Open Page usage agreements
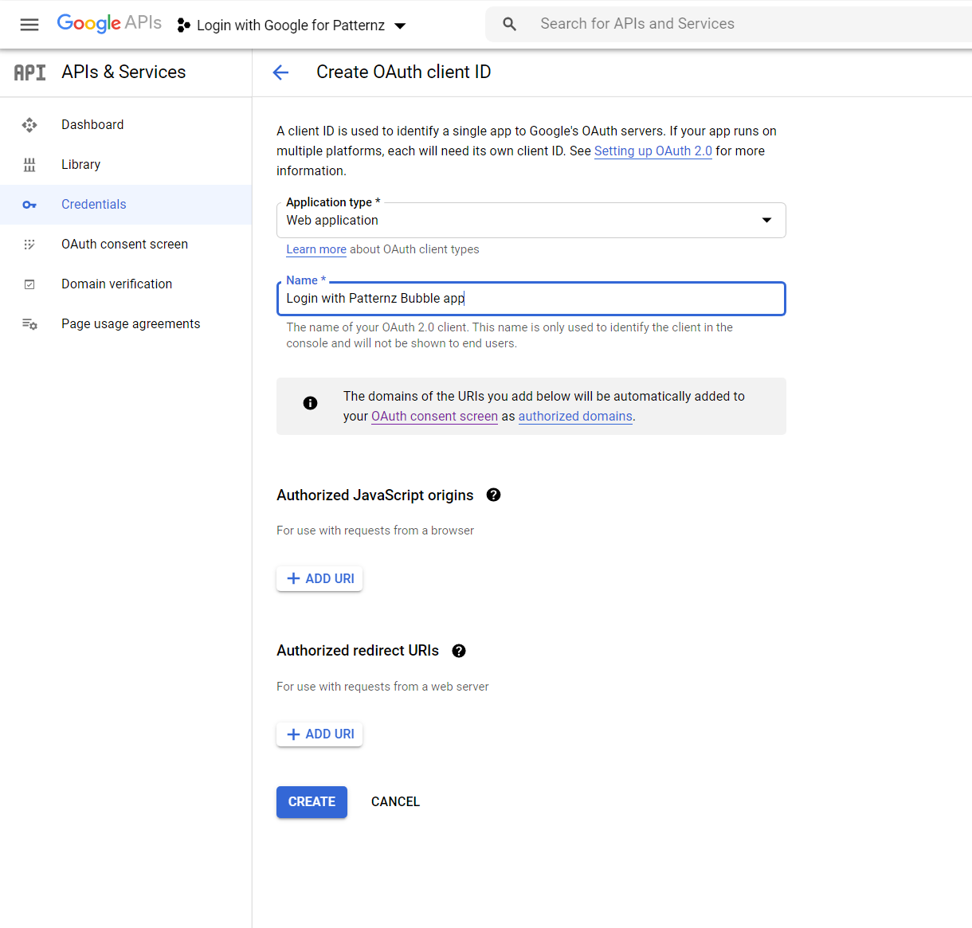 tap(131, 324)
